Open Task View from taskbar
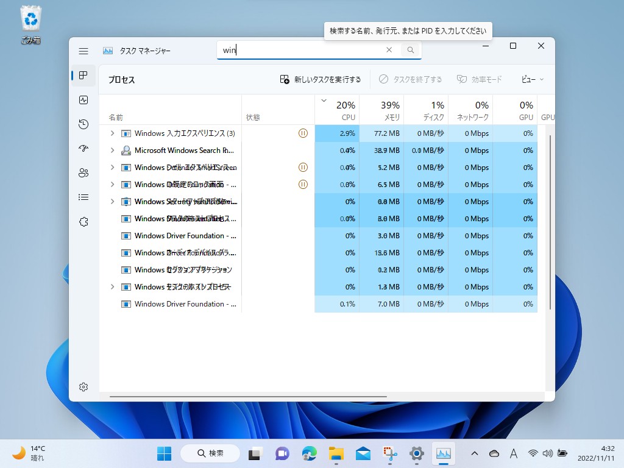This screenshot has height=468, width=624. tap(255, 453)
